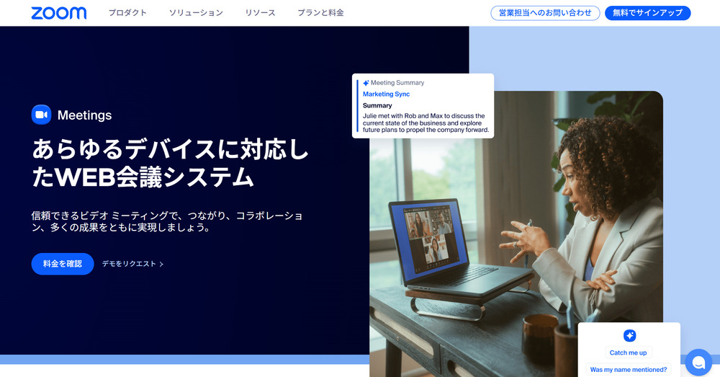720x377 pixels.
Task: Click summary text starting Julie met with Rob
Action: 426,123
